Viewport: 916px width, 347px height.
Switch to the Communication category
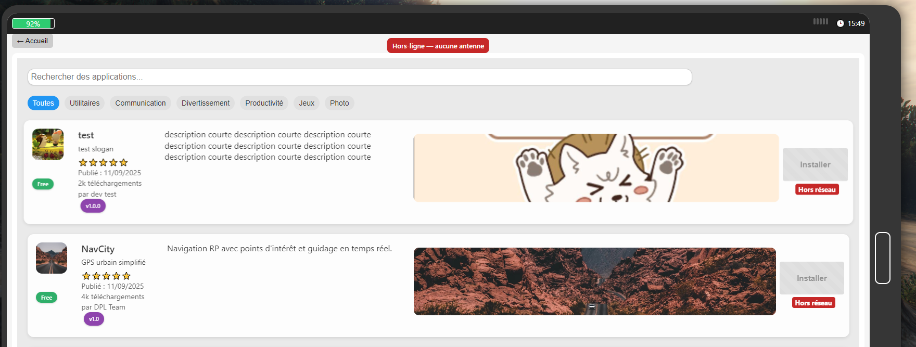[141, 103]
